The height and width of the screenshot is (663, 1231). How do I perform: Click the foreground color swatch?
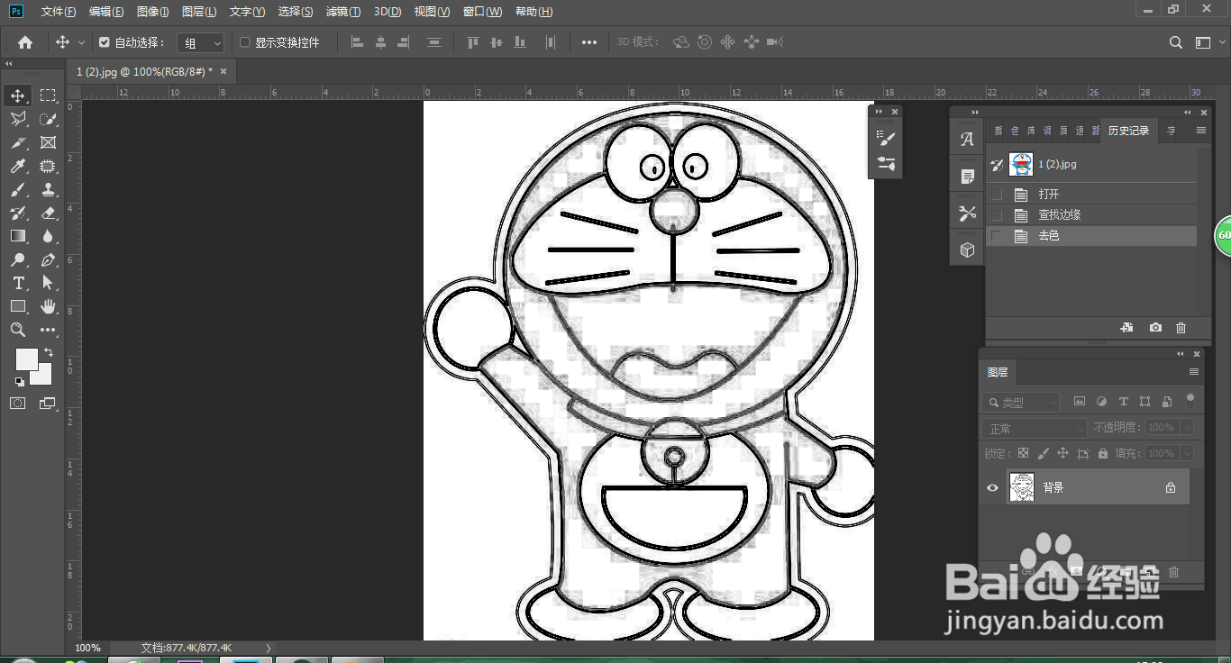click(26, 359)
